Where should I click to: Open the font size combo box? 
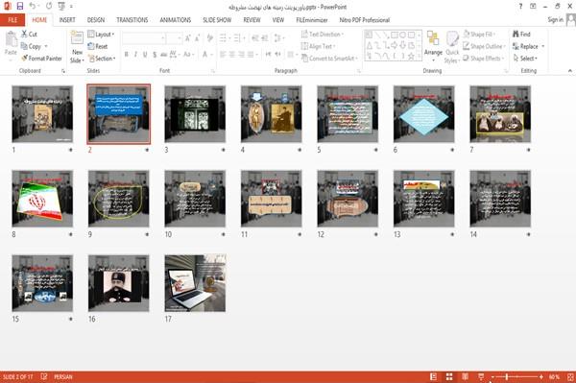[174, 37]
